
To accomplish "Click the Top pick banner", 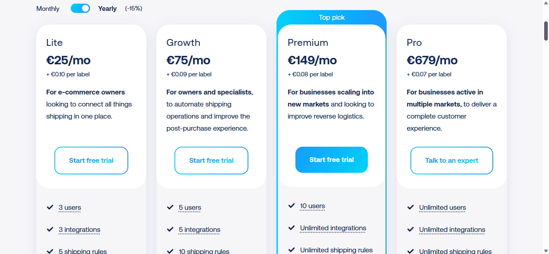I will [x=332, y=17].
